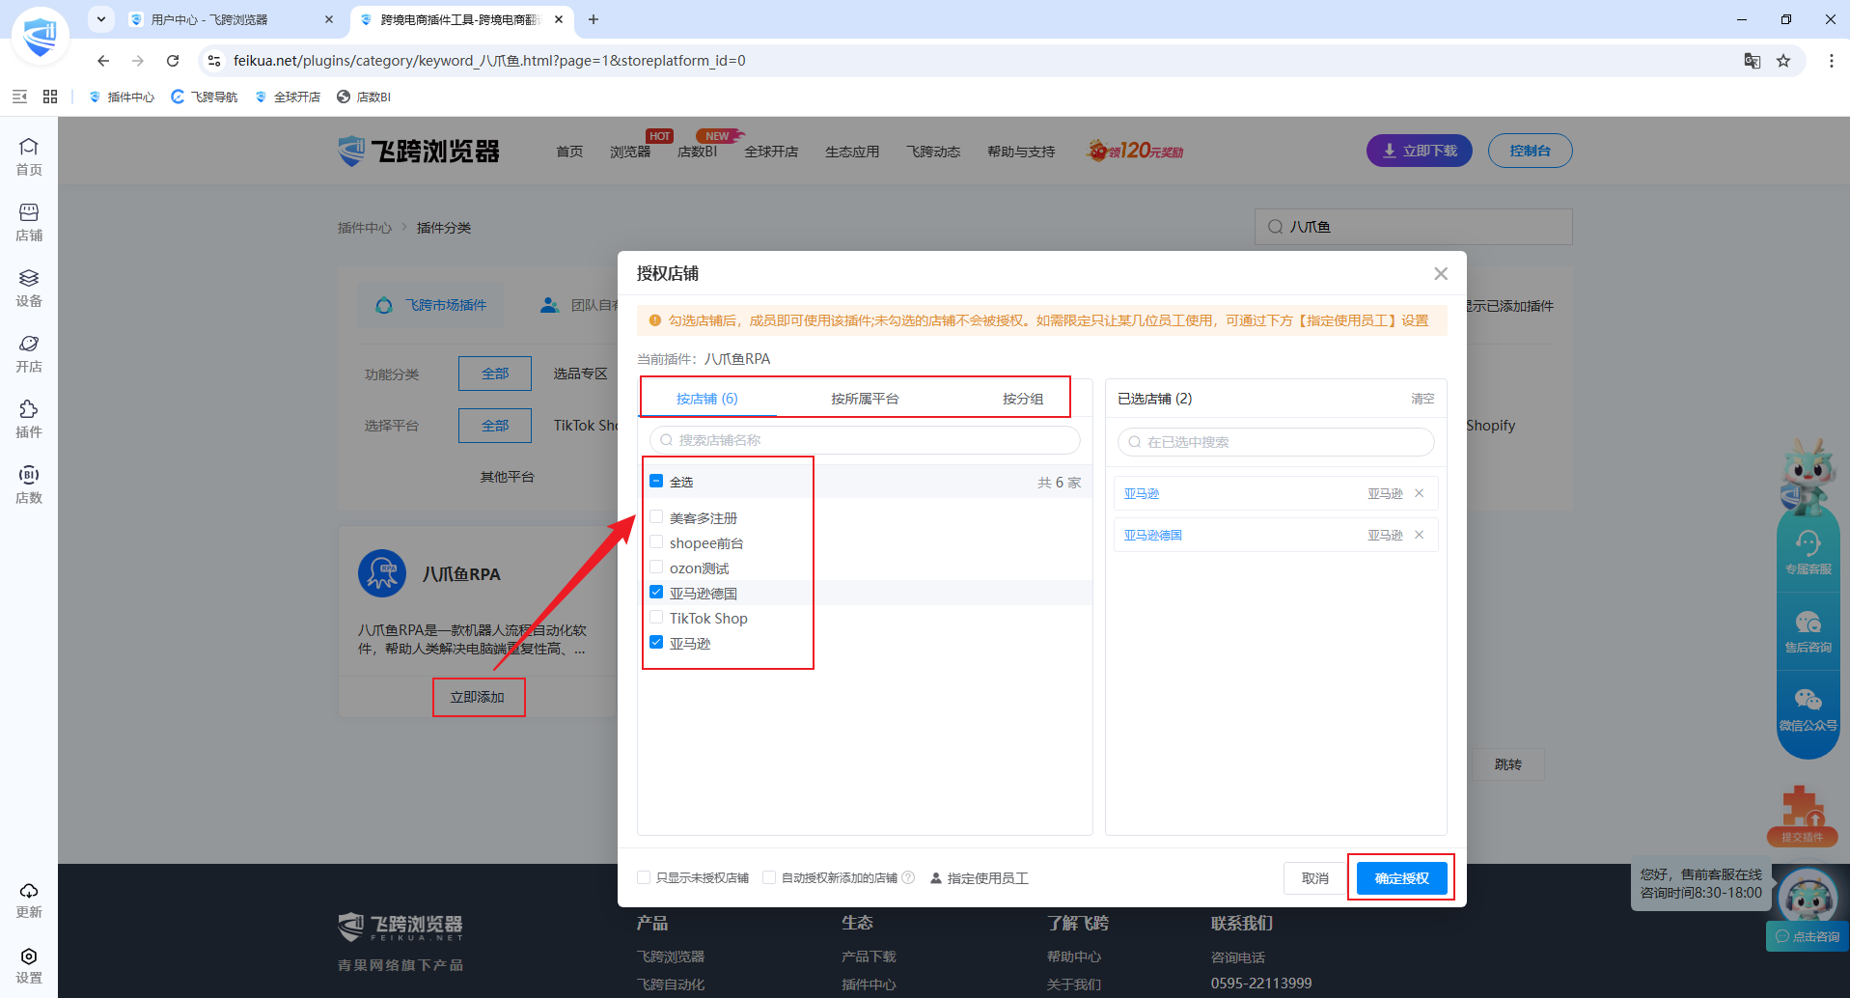The image size is (1850, 998).
Task: Click the 更新 update sidebar icon
Action: click(x=29, y=900)
